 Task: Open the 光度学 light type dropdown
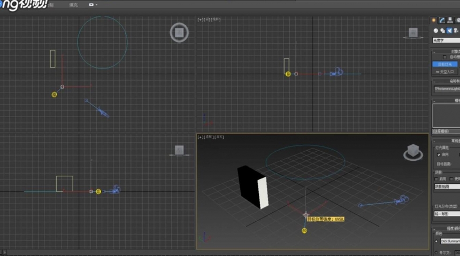pos(446,41)
